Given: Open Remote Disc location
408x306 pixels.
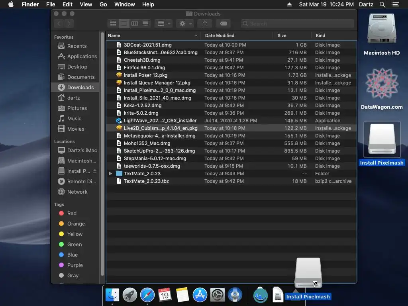Looking at the screenshot, I should coord(75,182).
